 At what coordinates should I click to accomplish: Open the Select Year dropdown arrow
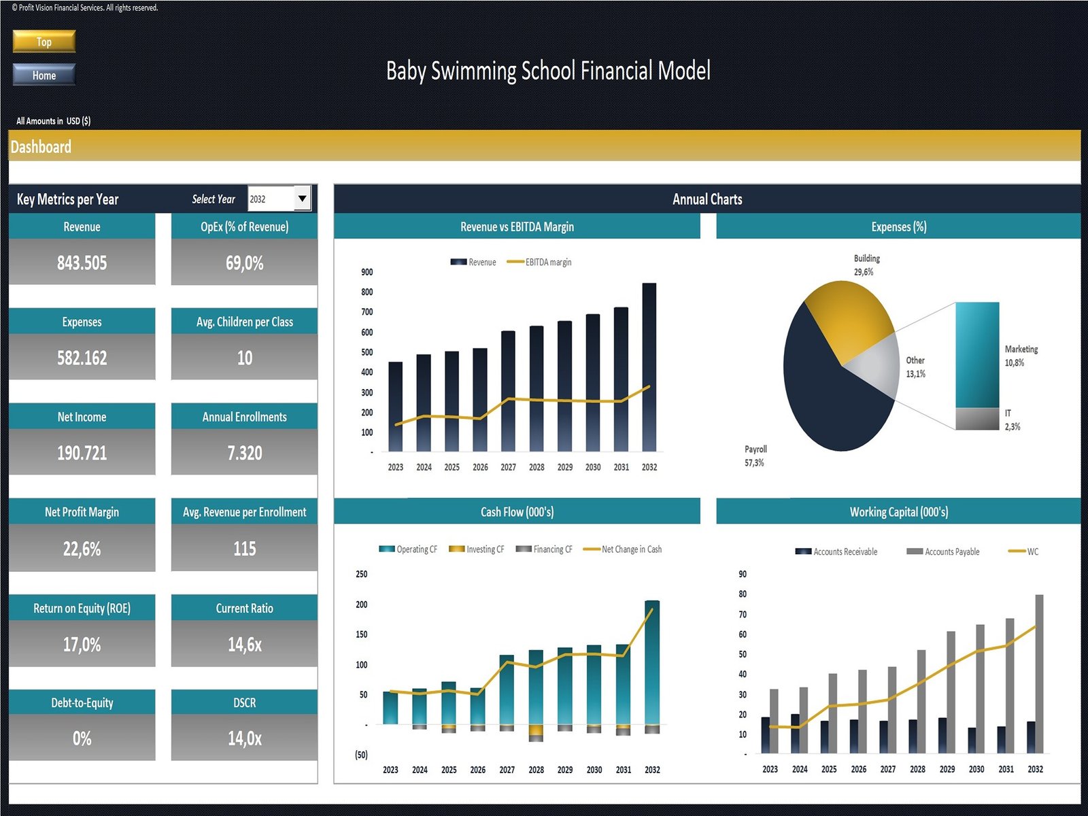point(302,199)
